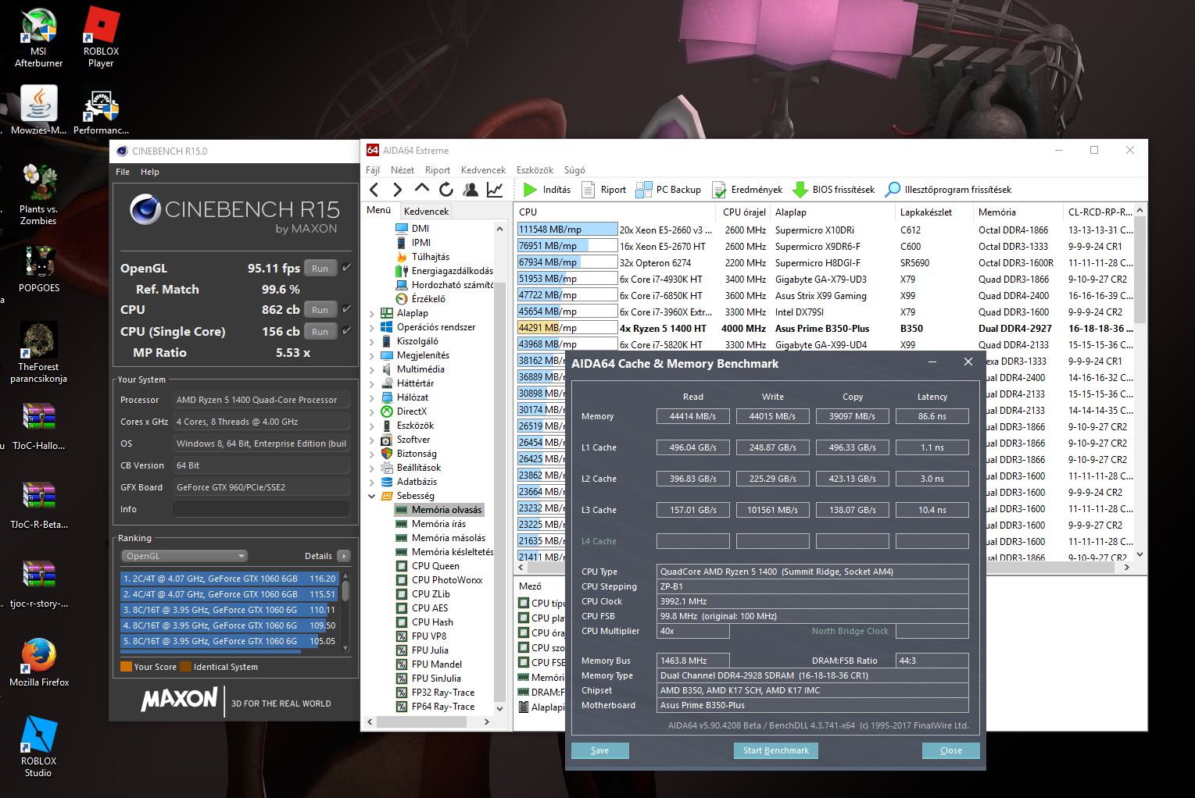This screenshot has width=1195, height=798.
Task: Select POPGOES desktop icon
Action: (x=39, y=269)
